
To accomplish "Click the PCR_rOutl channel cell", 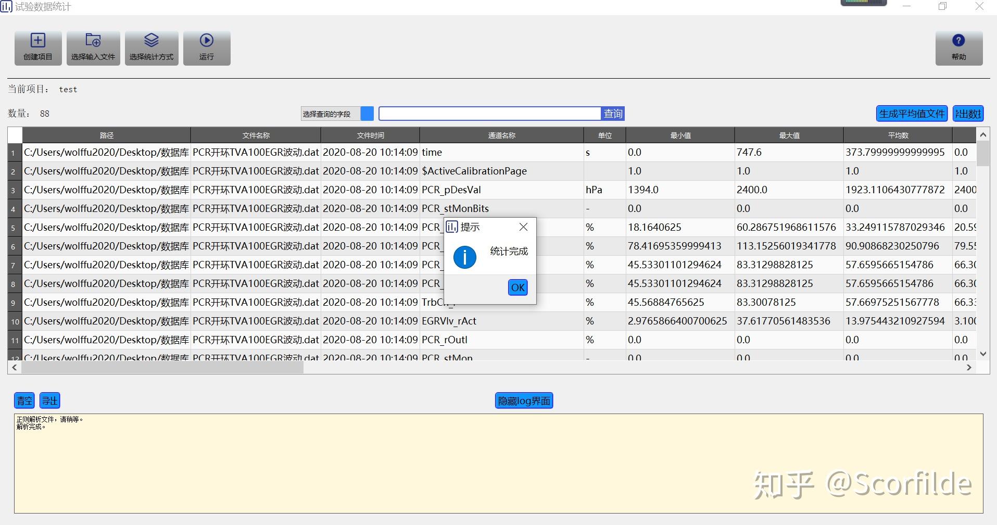I will pos(502,340).
